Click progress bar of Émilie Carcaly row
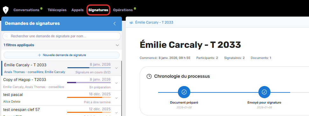 click(89, 68)
